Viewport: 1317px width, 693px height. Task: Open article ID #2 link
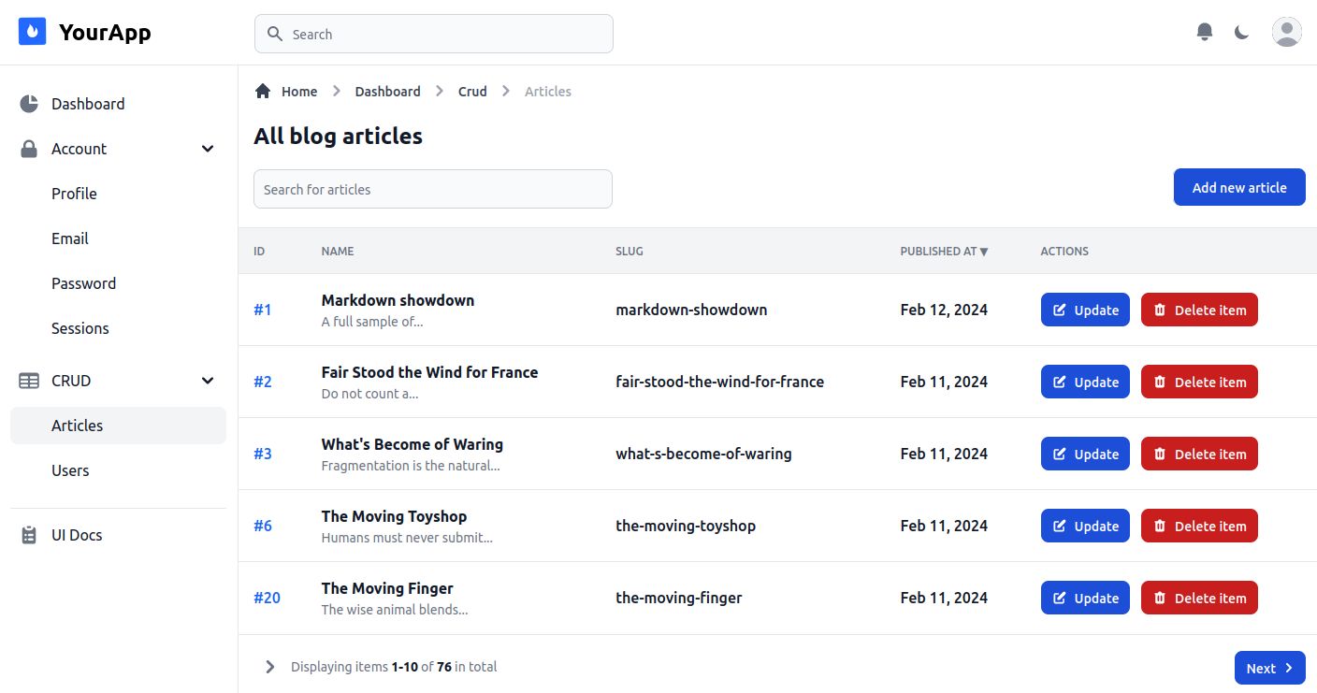point(263,382)
